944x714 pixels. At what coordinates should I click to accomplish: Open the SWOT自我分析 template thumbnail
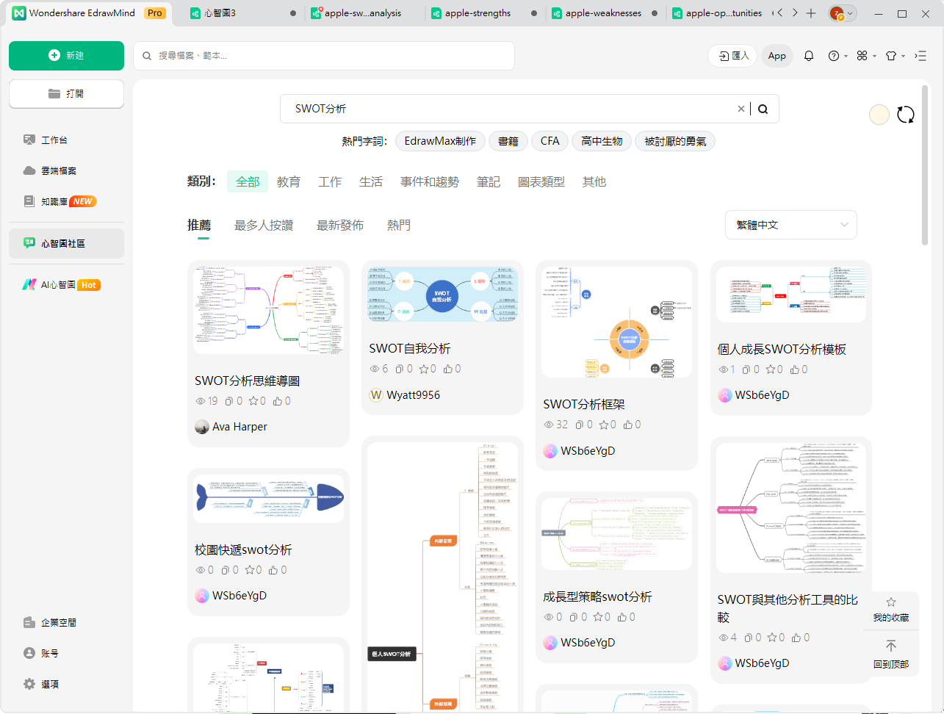(x=442, y=294)
